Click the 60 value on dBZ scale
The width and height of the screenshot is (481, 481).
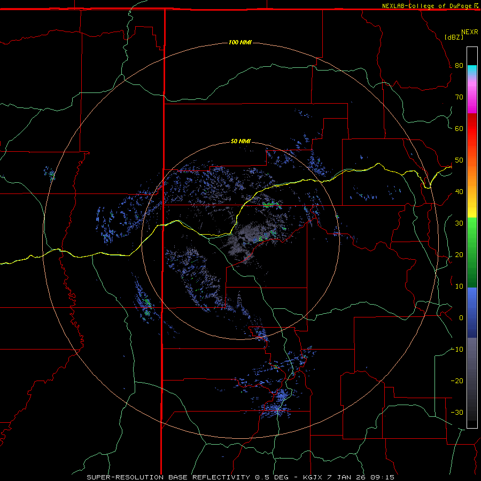pyautogui.click(x=459, y=129)
